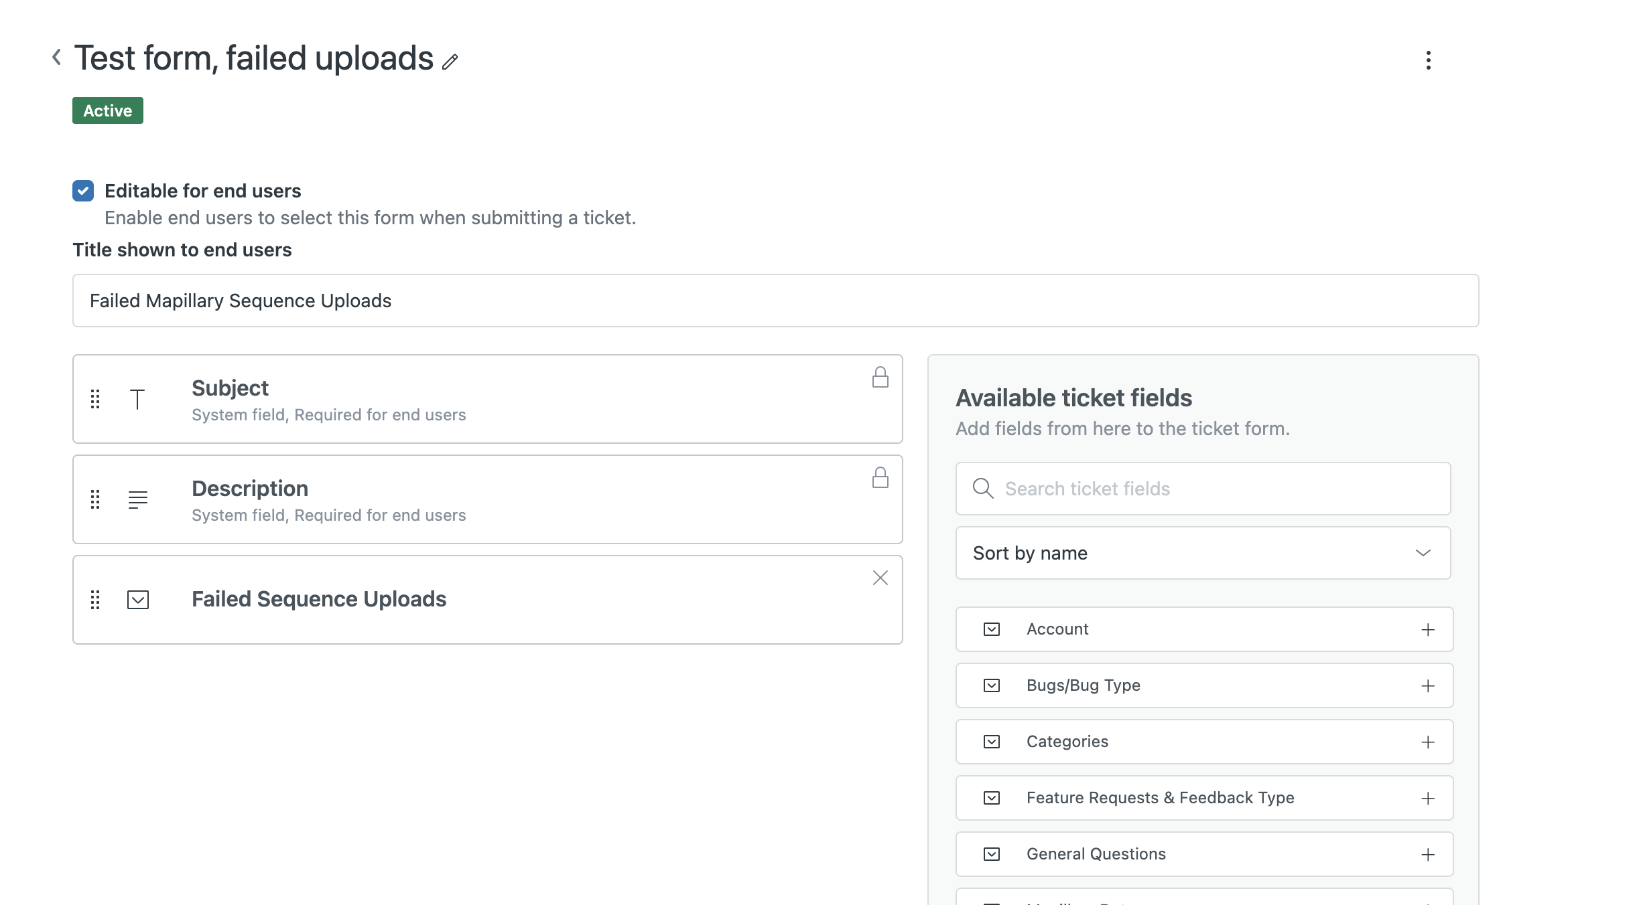
Task: Add the General Questions field
Action: 1428,855
